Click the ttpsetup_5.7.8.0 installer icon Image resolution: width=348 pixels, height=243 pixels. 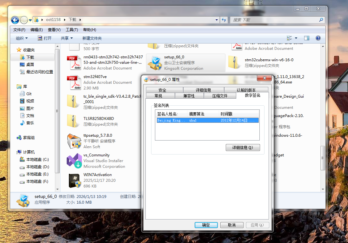[74, 141]
